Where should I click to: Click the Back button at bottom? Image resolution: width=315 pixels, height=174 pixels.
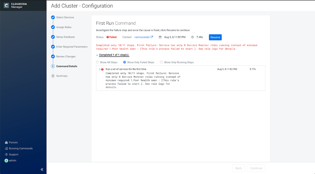[239, 168]
